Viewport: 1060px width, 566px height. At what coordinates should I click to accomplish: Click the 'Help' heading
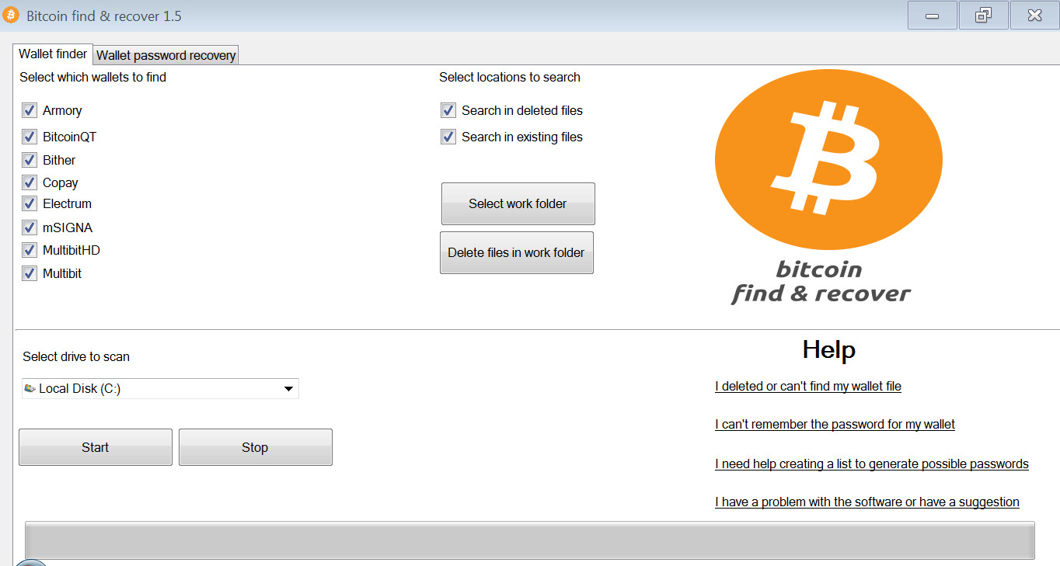pyautogui.click(x=829, y=349)
